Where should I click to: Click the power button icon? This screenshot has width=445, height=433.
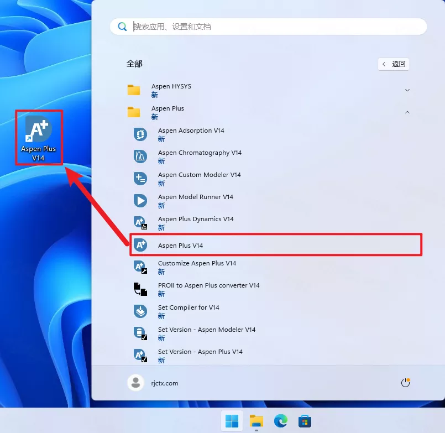point(405,383)
